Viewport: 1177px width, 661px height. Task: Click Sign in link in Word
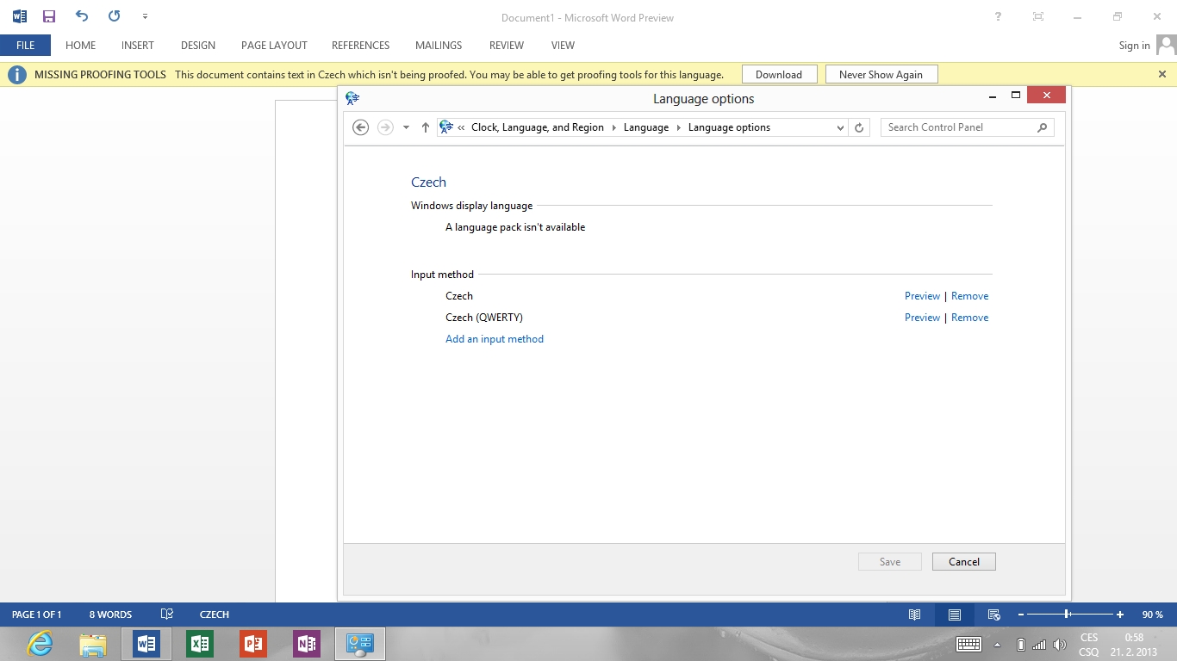point(1134,46)
